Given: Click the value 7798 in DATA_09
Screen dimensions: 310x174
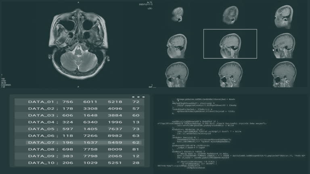Looking at the screenshot, I should click(x=90, y=156).
